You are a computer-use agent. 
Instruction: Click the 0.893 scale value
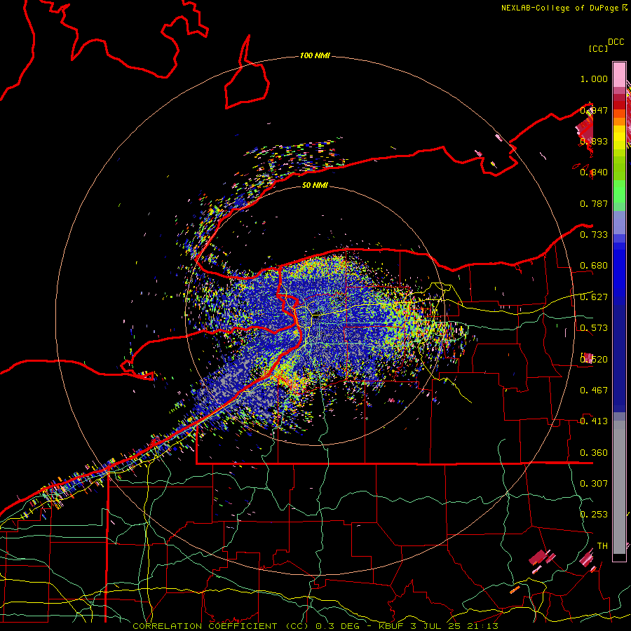pos(594,141)
